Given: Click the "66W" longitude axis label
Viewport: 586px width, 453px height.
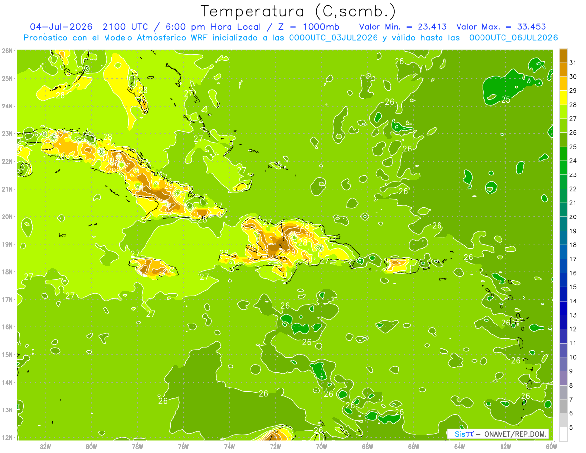Looking at the screenshot, I should click(x=414, y=446).
